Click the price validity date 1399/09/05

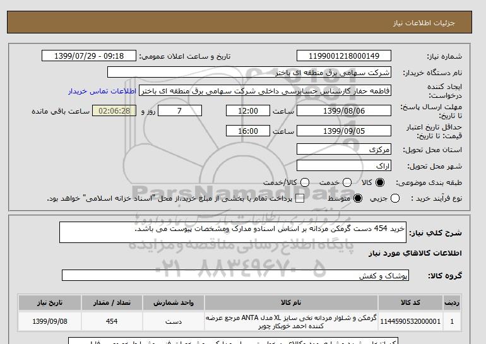tap(344, 131)
